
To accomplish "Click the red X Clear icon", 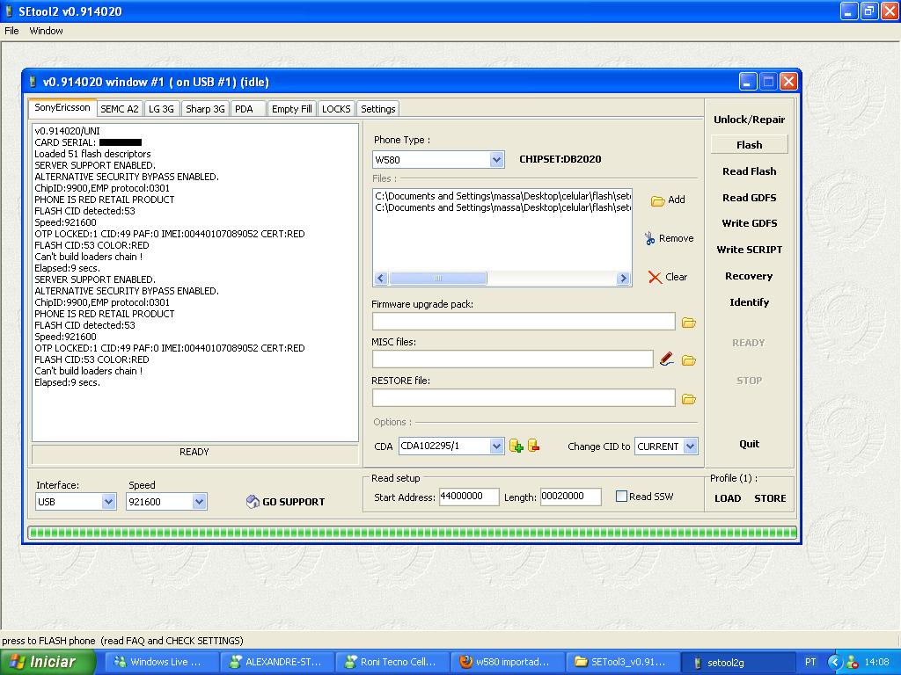I will [x=655, y=277].
